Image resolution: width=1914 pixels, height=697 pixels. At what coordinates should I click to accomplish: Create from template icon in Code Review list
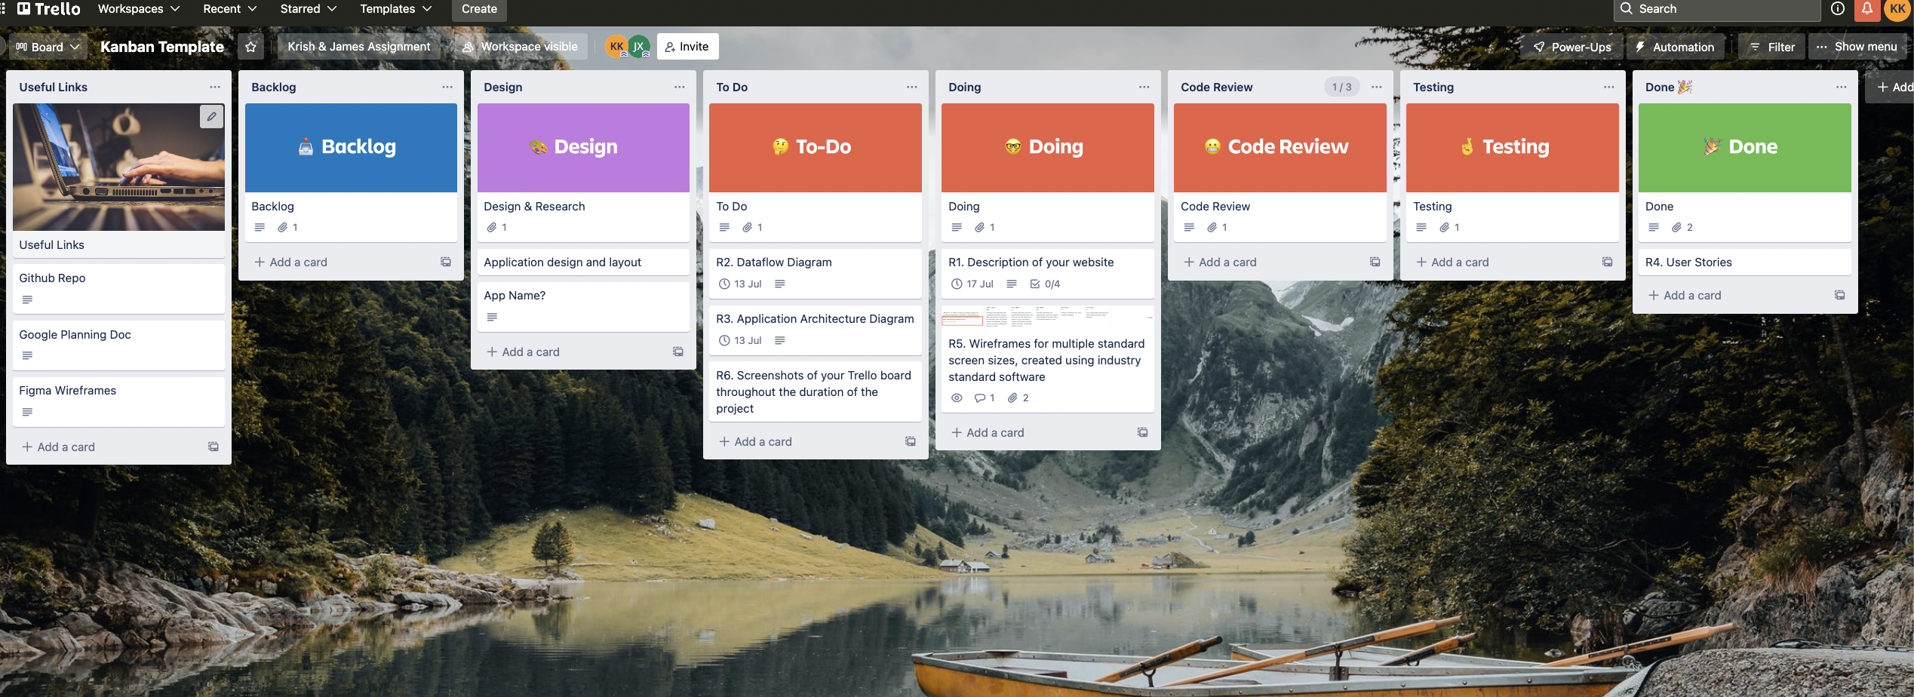[1375, 263]
